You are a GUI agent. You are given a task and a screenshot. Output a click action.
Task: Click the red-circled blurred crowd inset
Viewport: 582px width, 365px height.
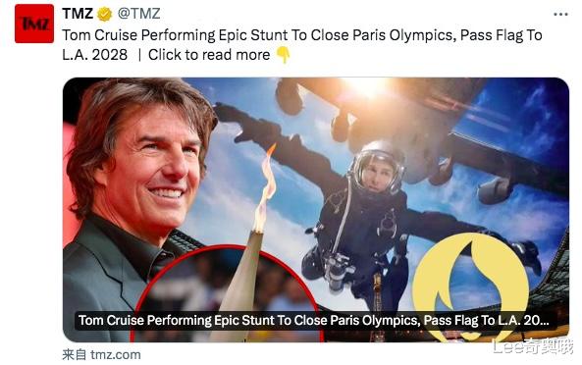[x=227, y=293]
